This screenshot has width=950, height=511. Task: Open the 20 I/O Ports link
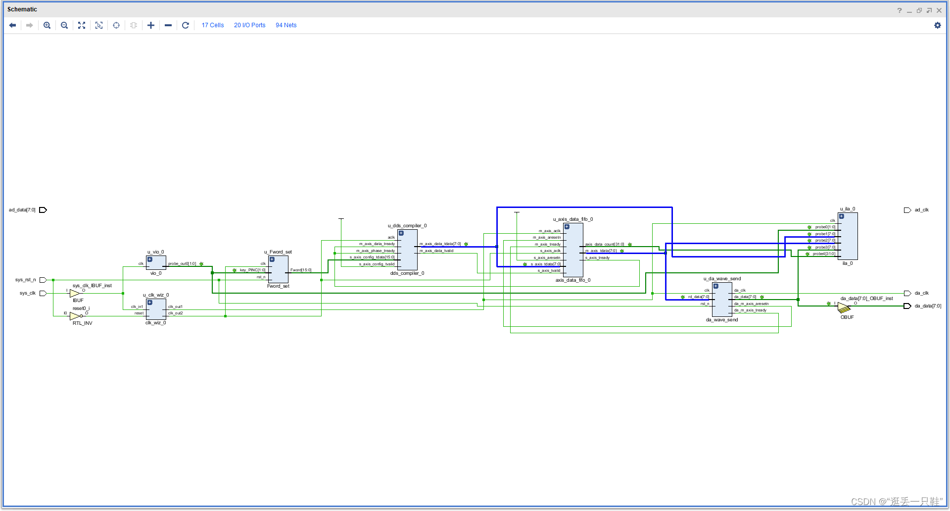[250, 25]
